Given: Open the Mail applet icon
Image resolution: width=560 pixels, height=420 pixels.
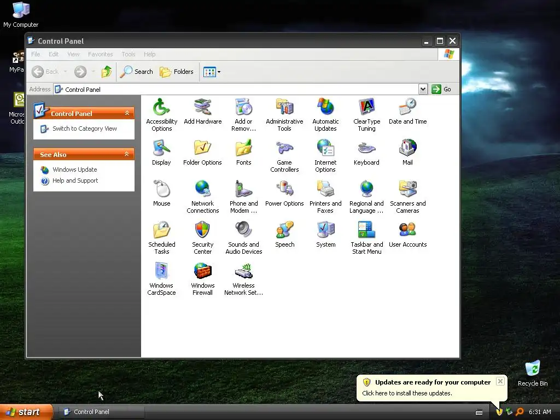Looking at the screenshot, I should [x=407, y=152].
